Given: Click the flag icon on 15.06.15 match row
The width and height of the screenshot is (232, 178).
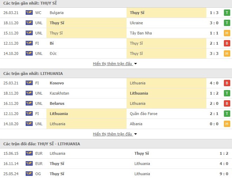Looking at the screenshot, I should tap(29, 153).
